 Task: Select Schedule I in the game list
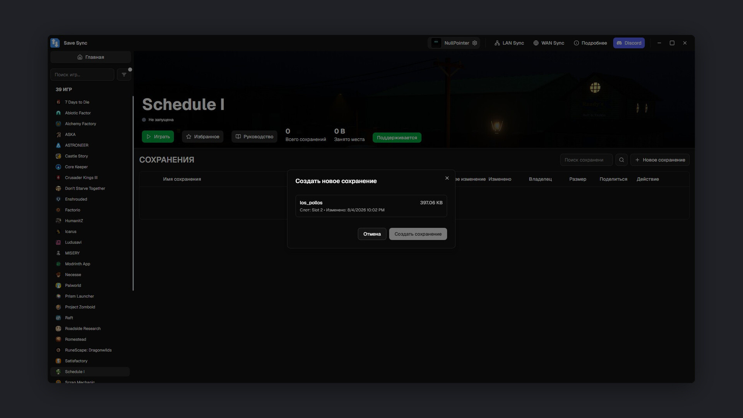click(90, 372)
